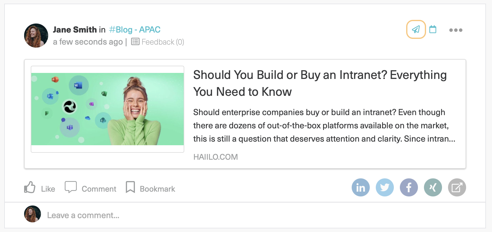This screenshot has width=492, height=232.
Task: Click the Comment speech bubble button
Action: coord(90,188)
